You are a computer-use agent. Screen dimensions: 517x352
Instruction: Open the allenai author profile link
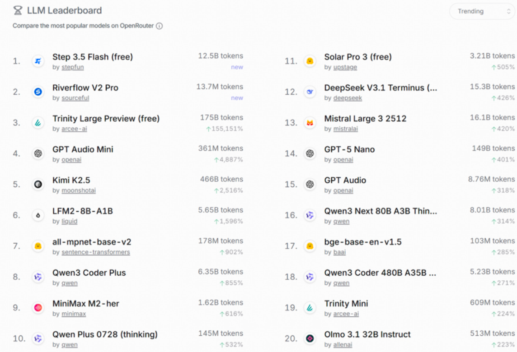(343, 345)
